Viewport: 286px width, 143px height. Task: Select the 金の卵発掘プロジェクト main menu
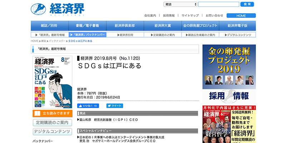[200, 26]
